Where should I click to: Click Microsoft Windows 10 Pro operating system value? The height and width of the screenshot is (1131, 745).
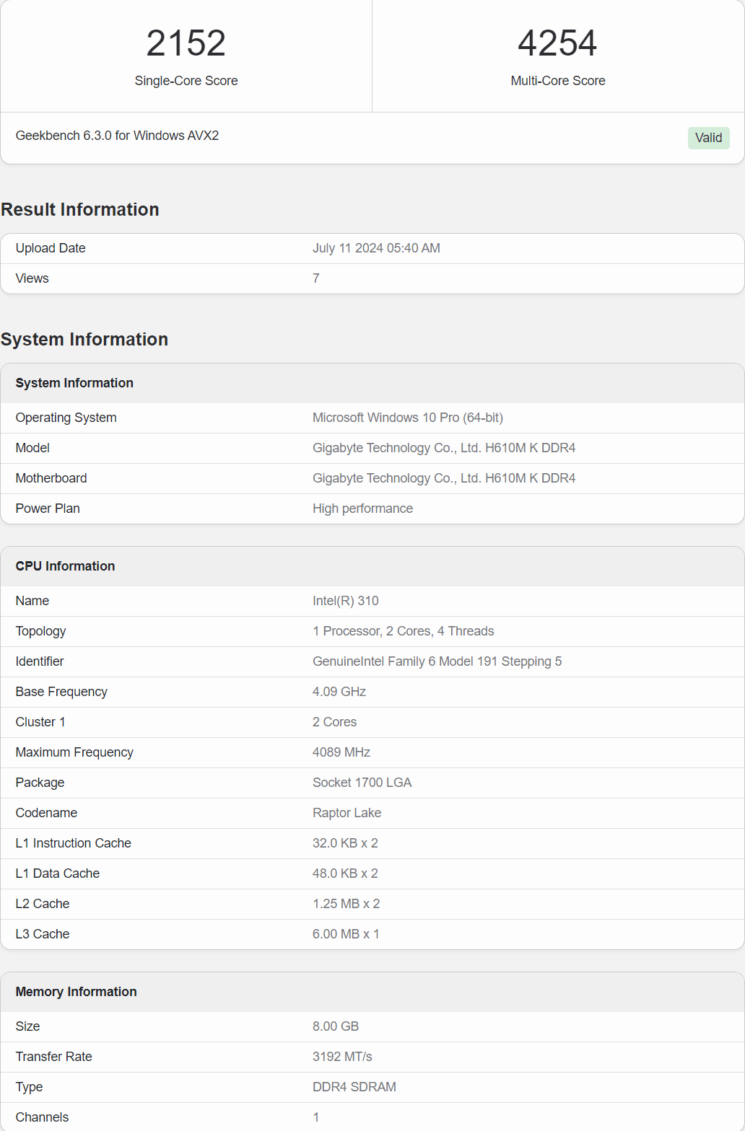coord(407,418)
